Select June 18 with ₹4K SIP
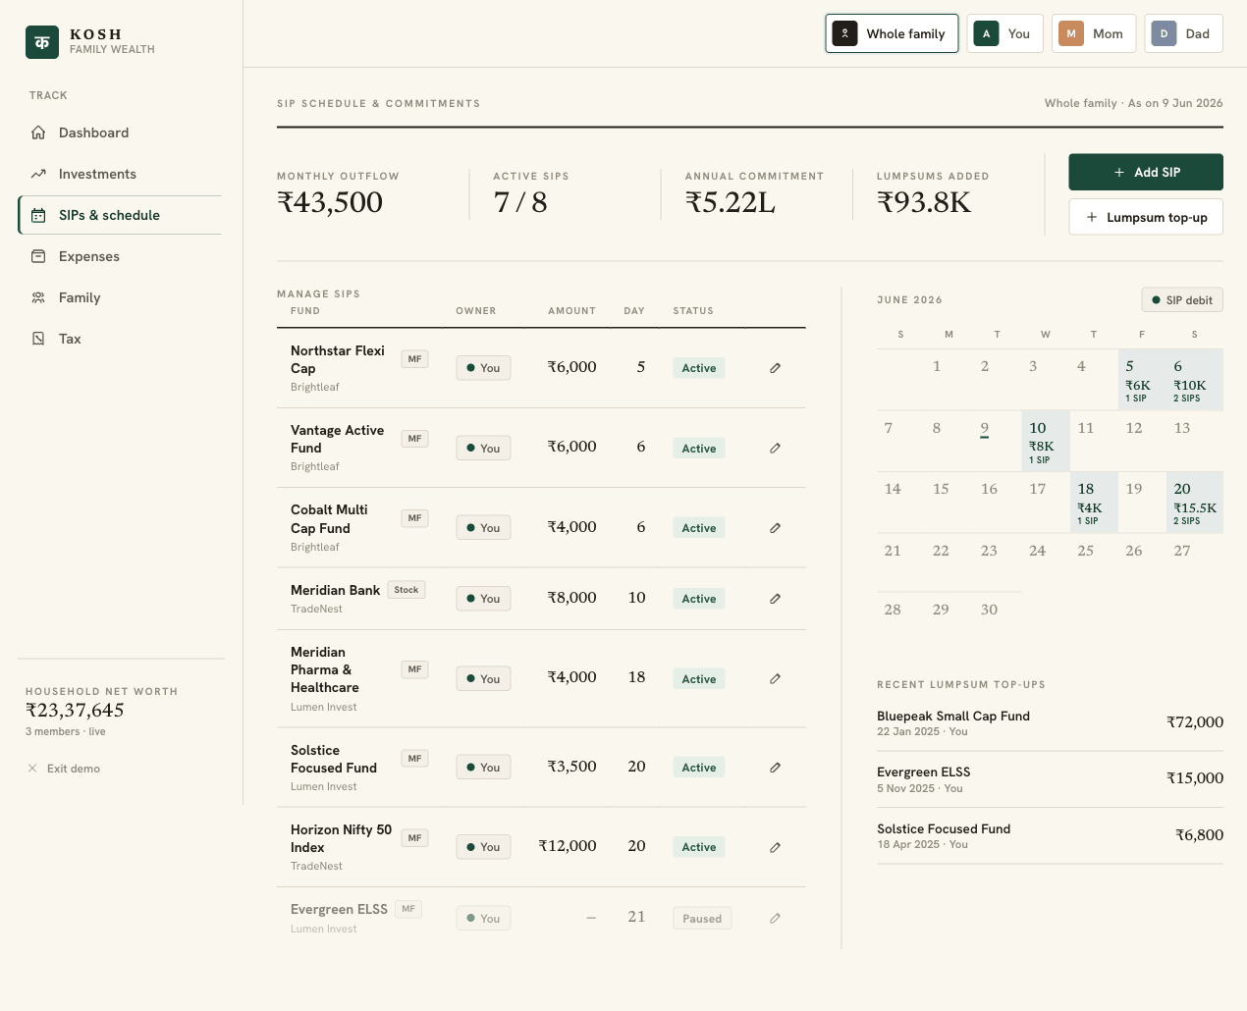This screenshot has height=1011, width=1247. point(1094,503)
